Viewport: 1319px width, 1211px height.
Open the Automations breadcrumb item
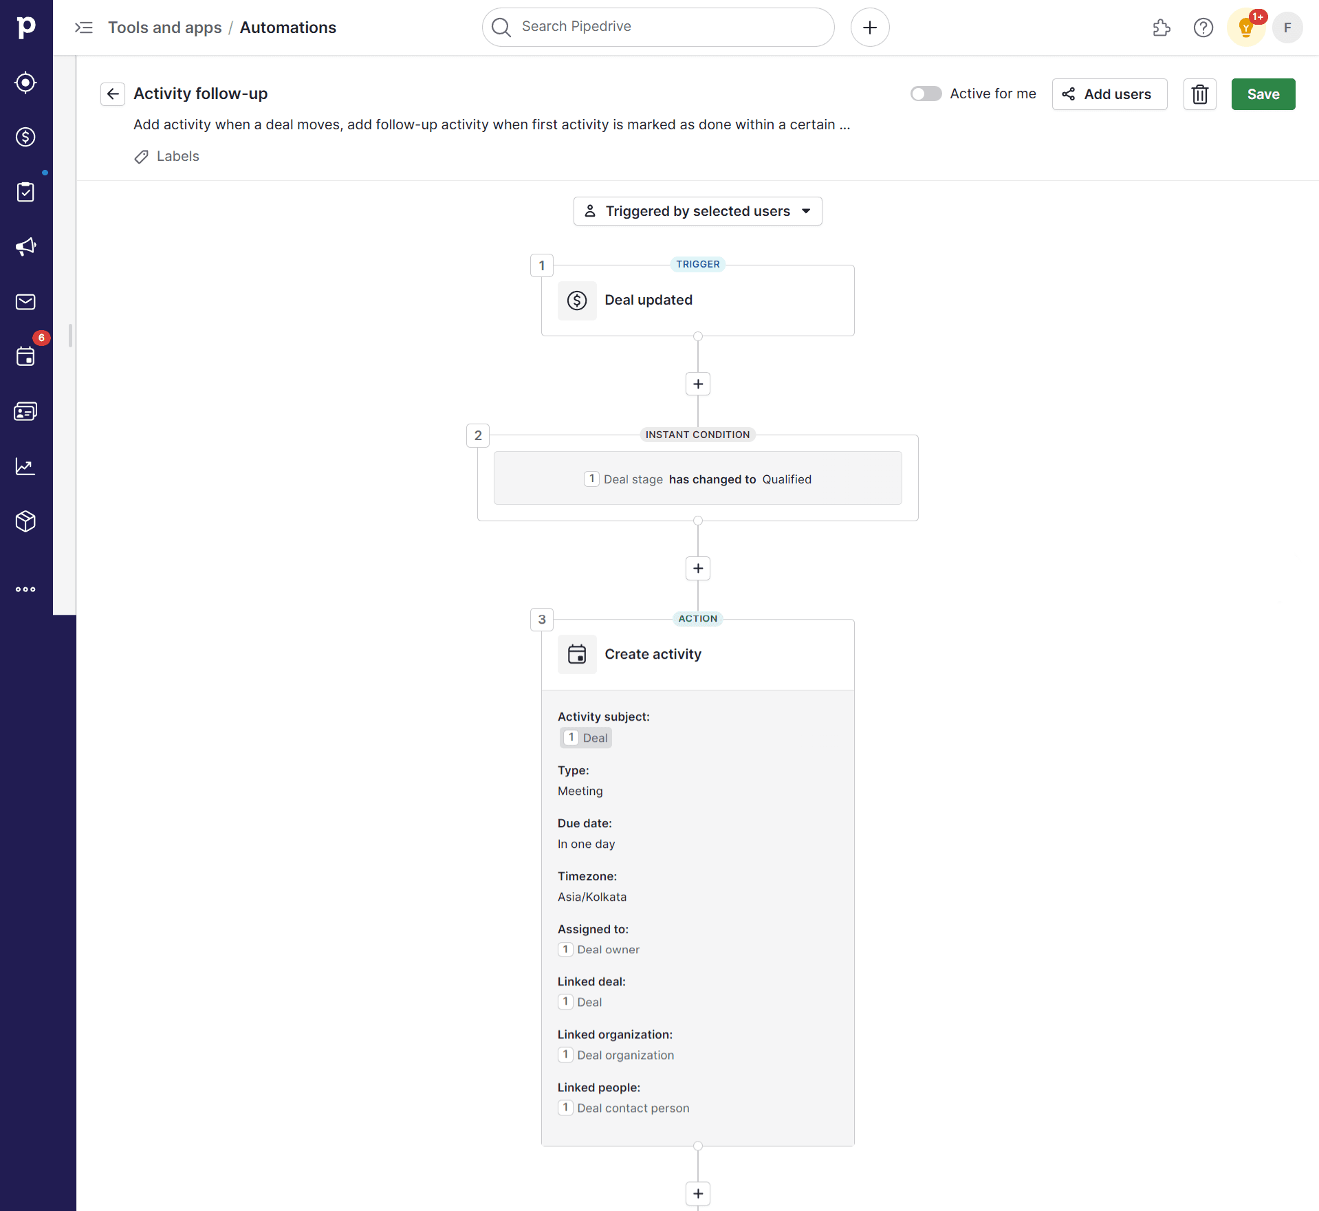[287, 28]
